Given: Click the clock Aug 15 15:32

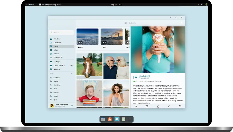Looking at the screenshot, I should [x=116, y=5].
